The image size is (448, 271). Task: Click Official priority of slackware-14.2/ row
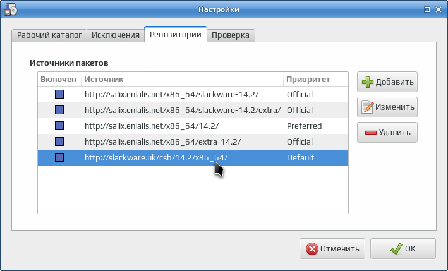[300, 95]
